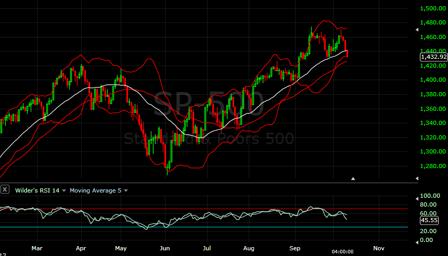Click the May month label

[x=121, y=248]
